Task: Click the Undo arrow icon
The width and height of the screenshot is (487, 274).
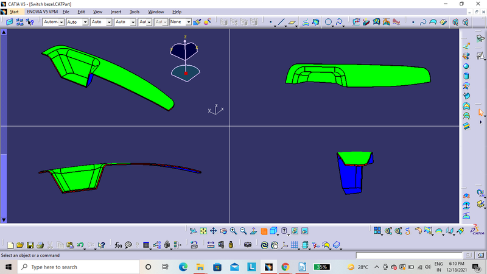Action: tap(80, 245)
